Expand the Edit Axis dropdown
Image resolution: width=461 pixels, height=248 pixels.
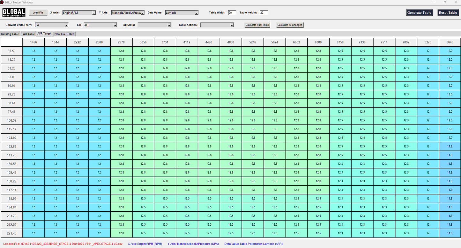[154, 25]
